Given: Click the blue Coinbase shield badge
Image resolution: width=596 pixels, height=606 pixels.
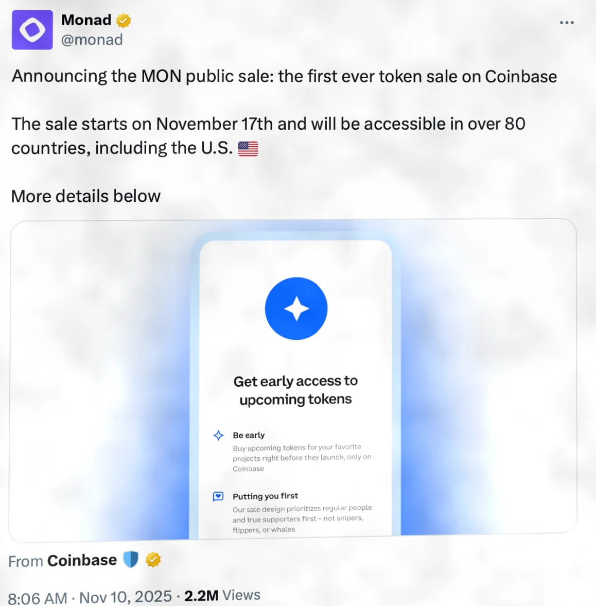Looking at the screenshot, I should pyautogui.click(x=131, y=559).
